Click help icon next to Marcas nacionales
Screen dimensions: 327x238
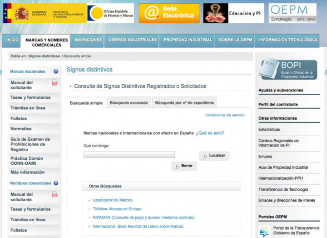[x=56, y=71]
